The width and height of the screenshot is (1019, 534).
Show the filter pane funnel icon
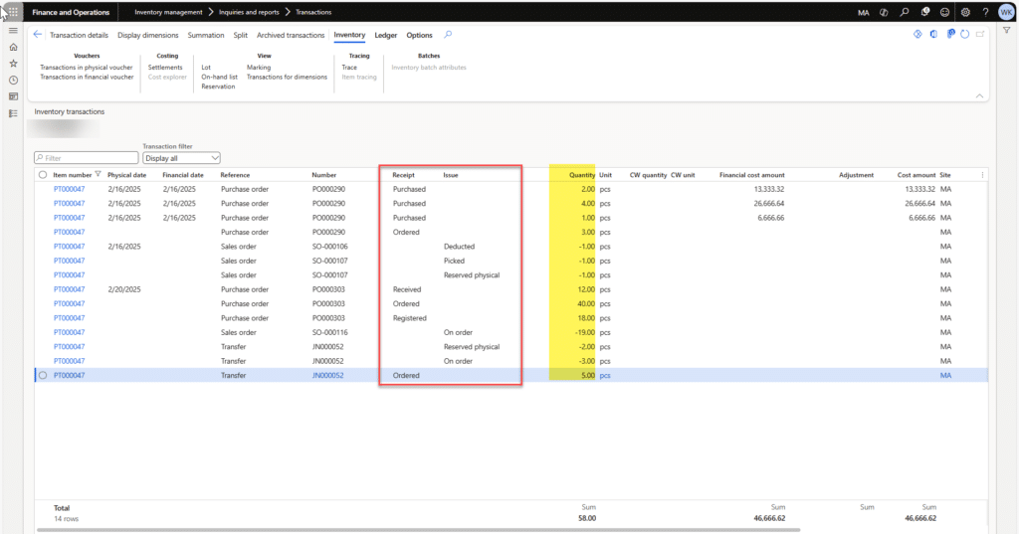(1007, 31)
